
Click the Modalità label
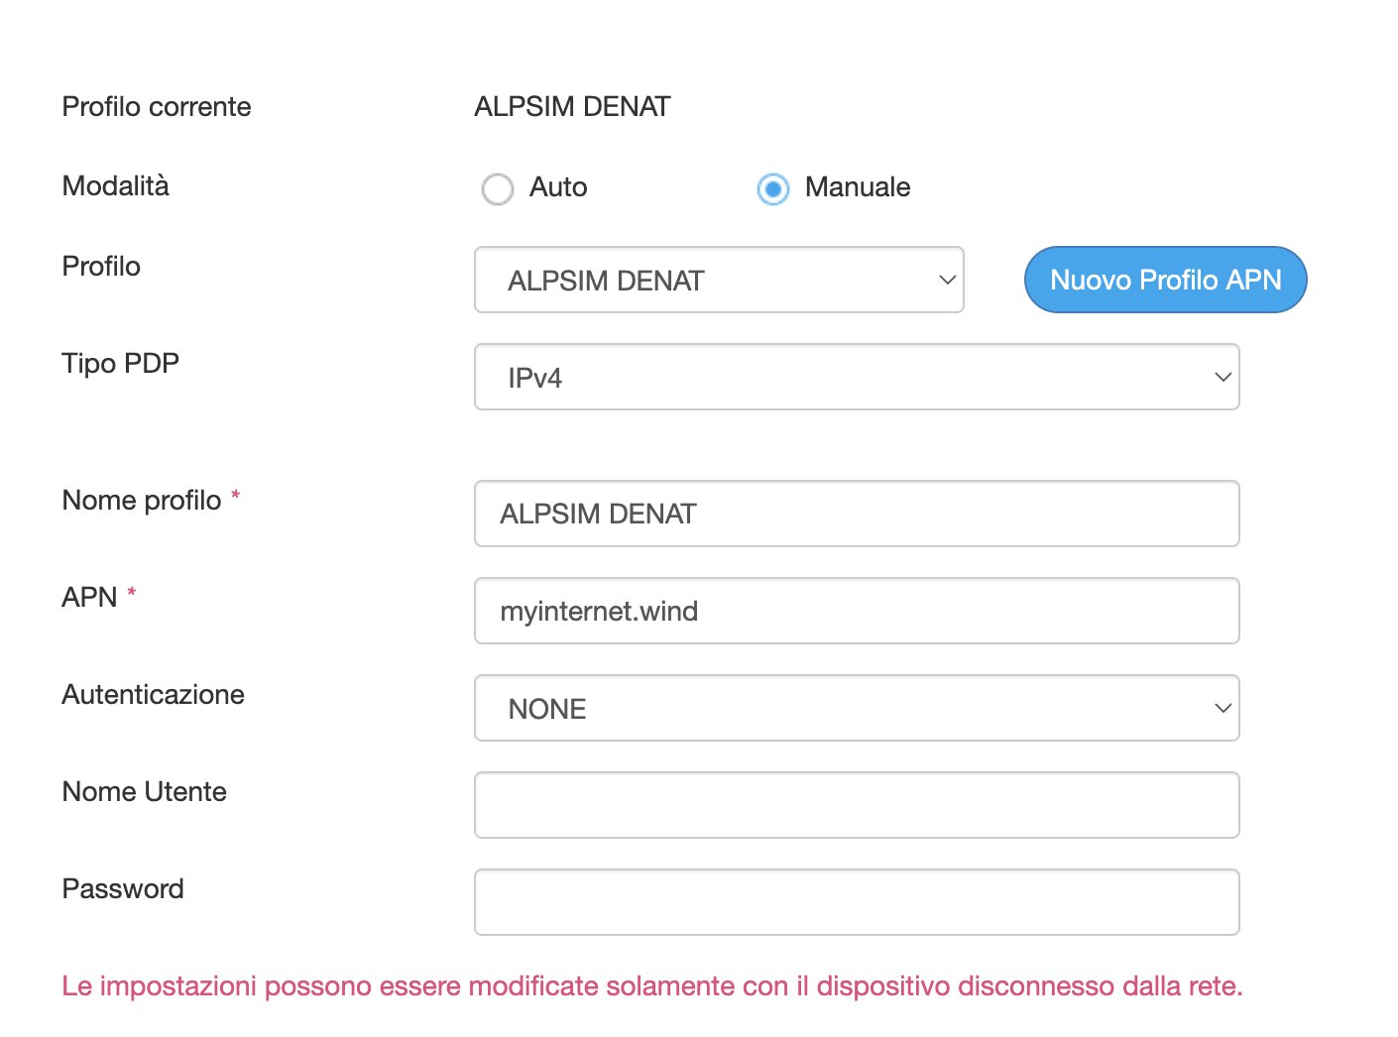click(115, 186)
